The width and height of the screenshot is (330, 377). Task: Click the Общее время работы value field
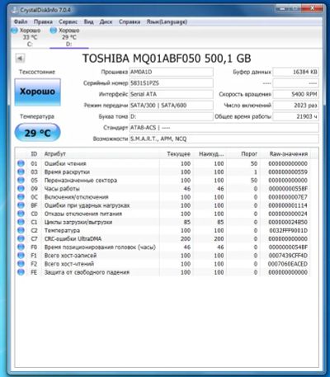point(295,116)
